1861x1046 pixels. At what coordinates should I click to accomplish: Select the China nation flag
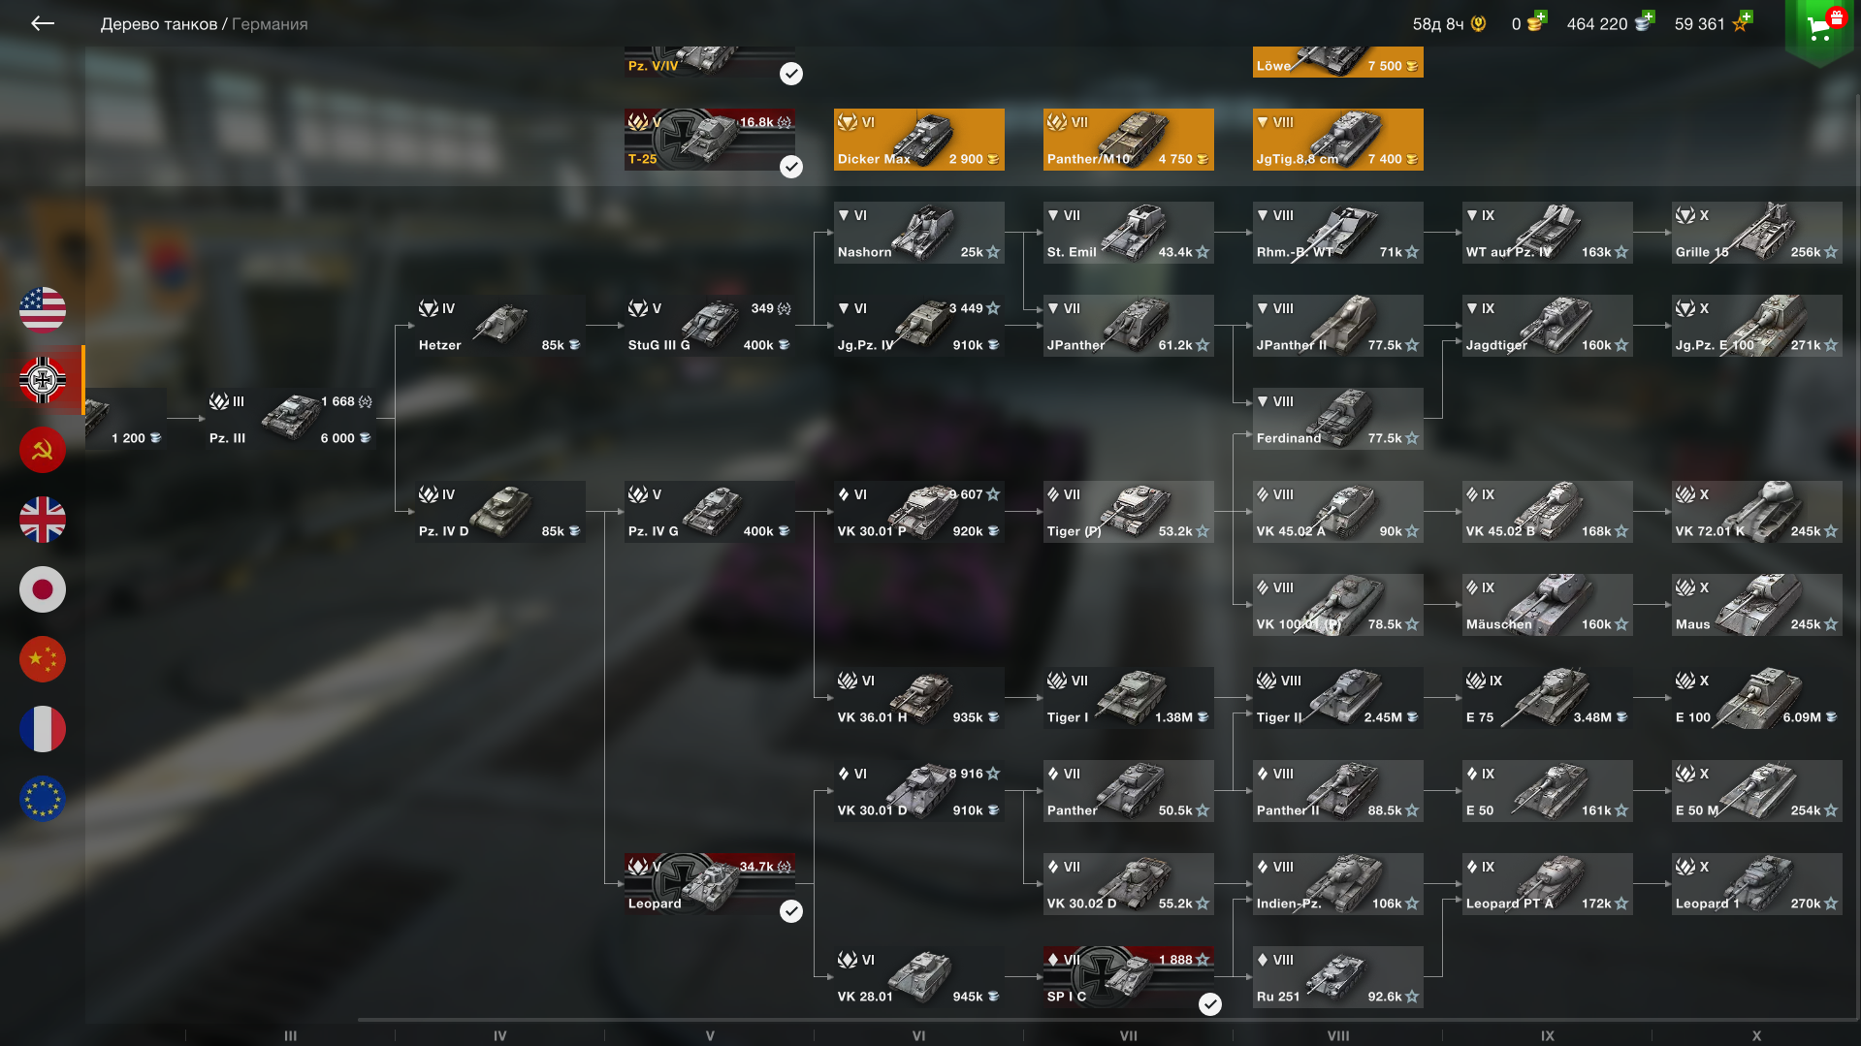43,659
